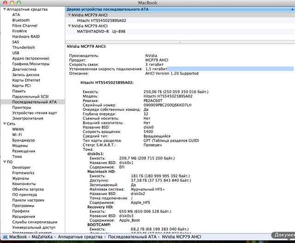This screenshot has width=295, height=243.
Task: Select Объекты запуска item
Action: click(x=28, y=189)
